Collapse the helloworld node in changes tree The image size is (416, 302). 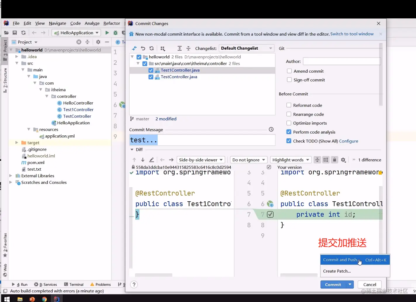(x=132, y=57)
